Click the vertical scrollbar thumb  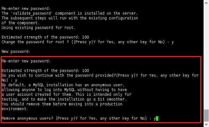pyautogui.click(x=206, y=115)
